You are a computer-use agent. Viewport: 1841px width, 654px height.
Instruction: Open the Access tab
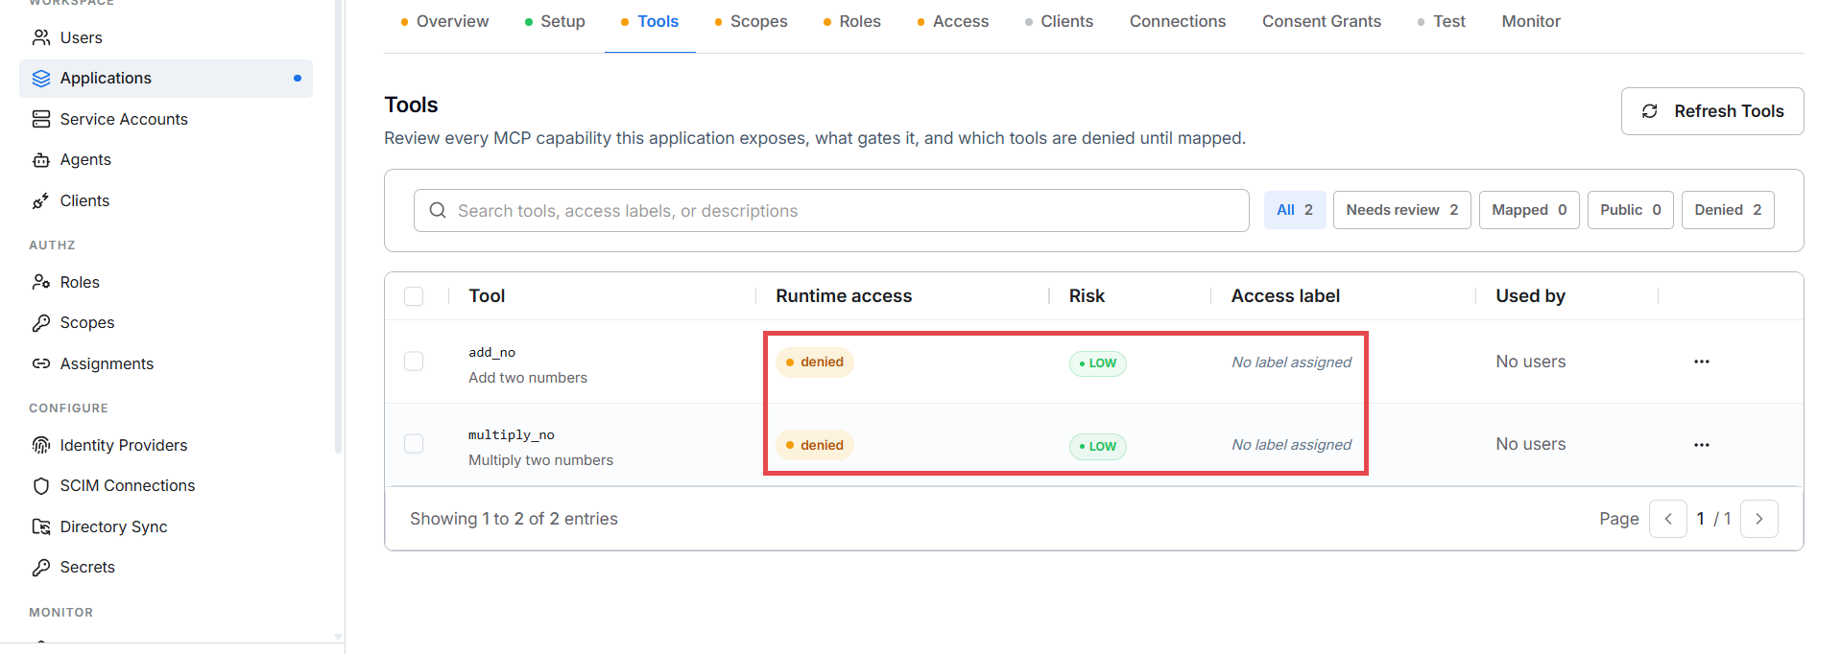point(952,21)
